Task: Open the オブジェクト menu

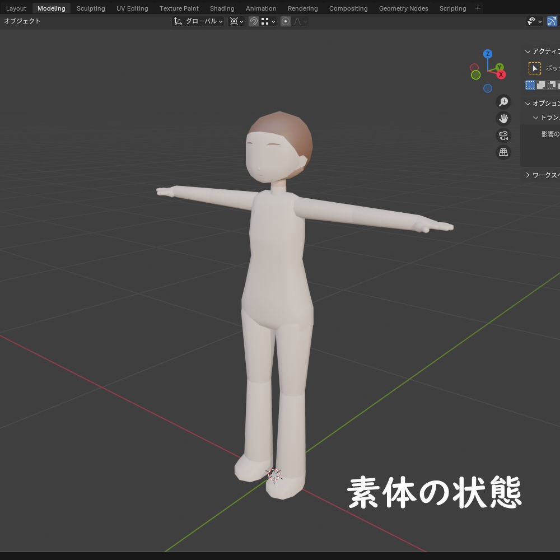Action: [x=22, y=21]
